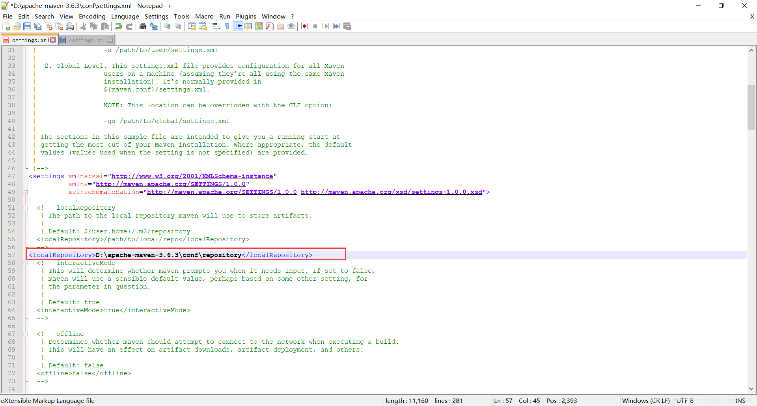
Task: Click the scroll up arrow
Action: [x=751, y=50]
